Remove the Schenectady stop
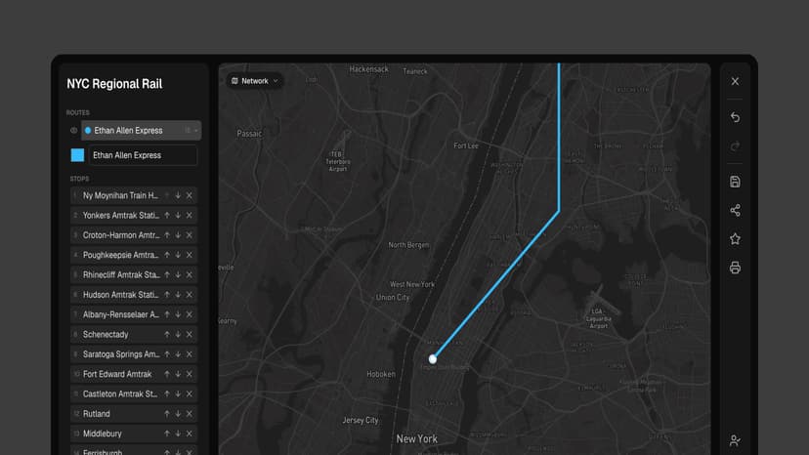The width and height of the screenshot is (809, 455). (190, 334)
